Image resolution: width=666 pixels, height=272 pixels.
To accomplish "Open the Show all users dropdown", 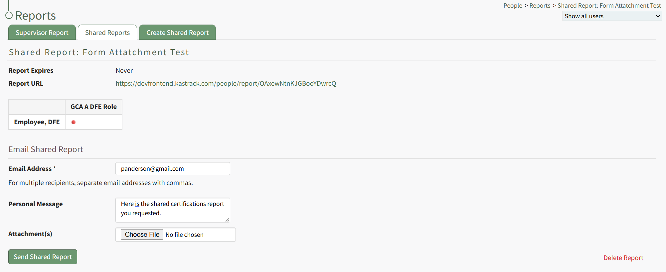I will tap(612, 16).
